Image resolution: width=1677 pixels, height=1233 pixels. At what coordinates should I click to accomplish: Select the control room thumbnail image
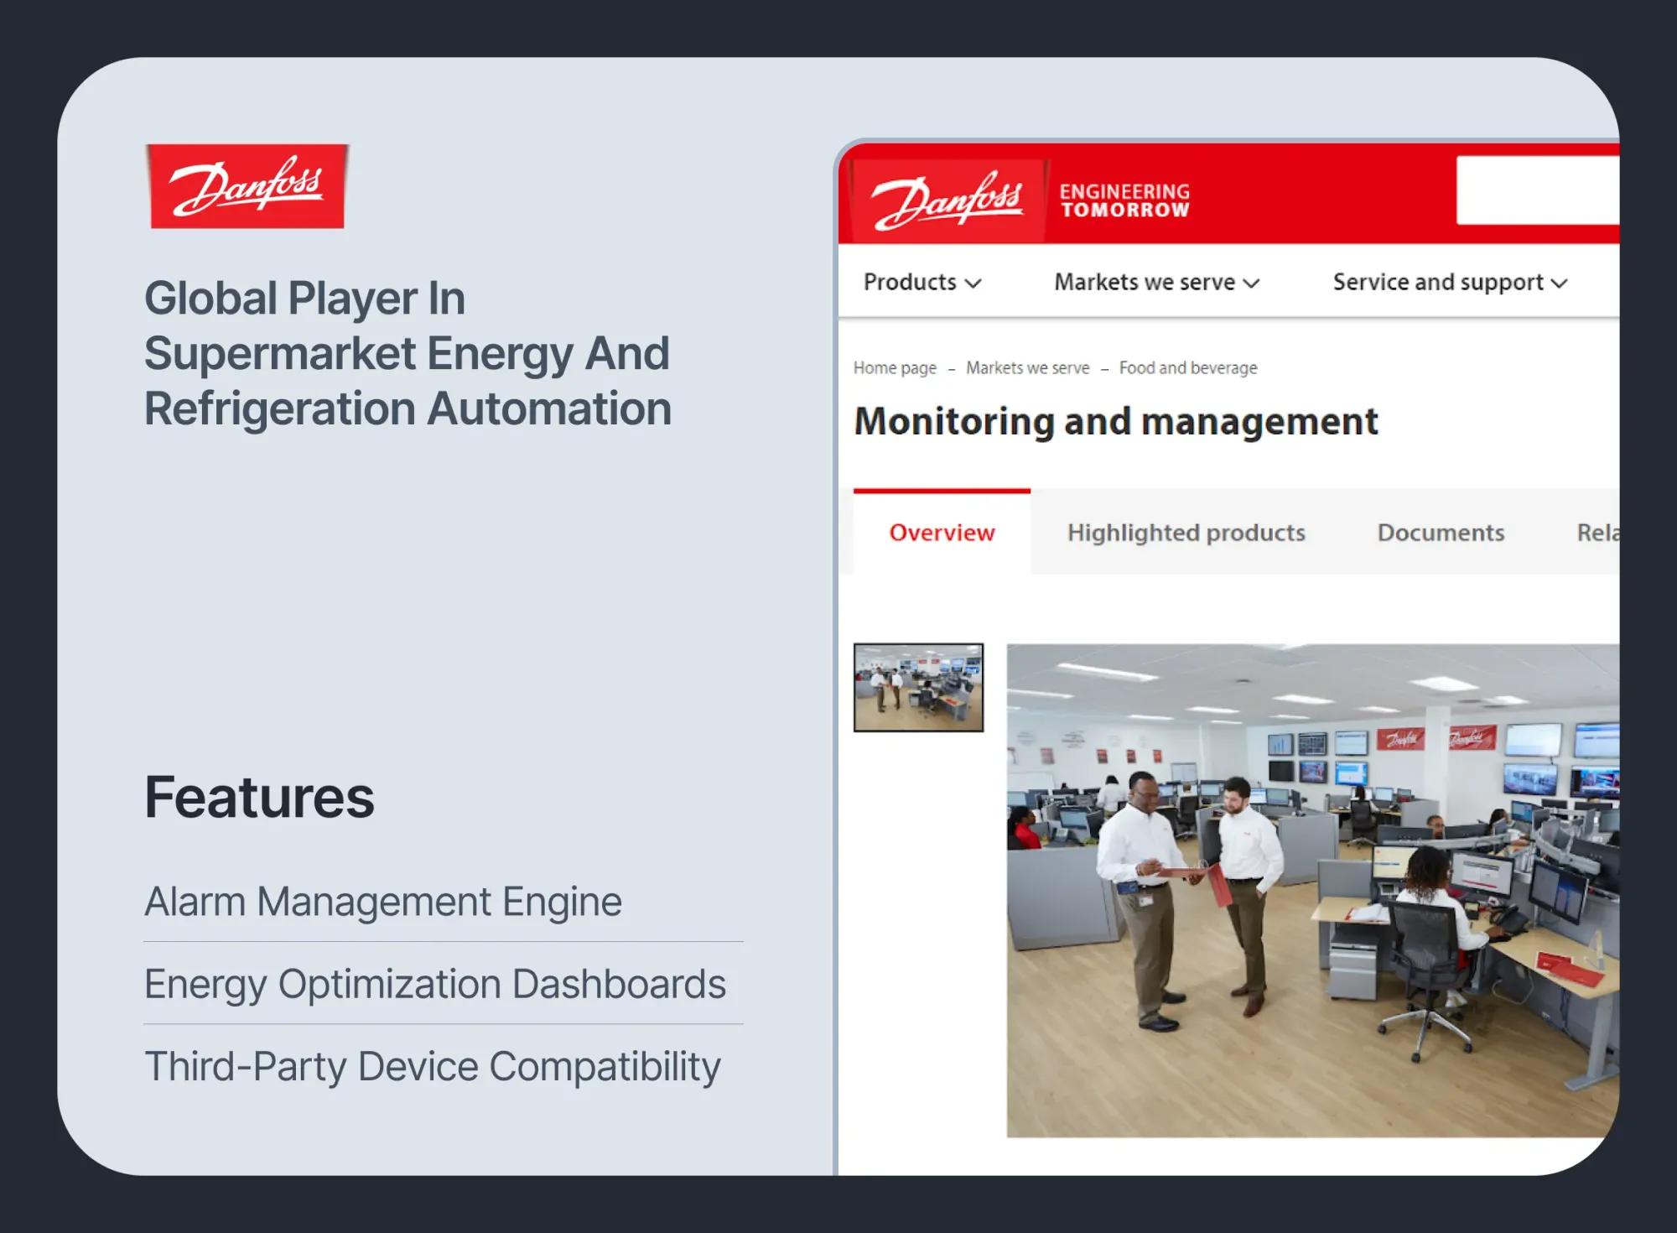[x=918, y=688]
